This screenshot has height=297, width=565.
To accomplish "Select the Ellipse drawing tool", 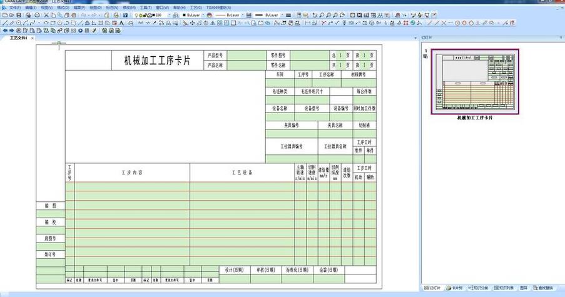I will (x=46, y=23).
